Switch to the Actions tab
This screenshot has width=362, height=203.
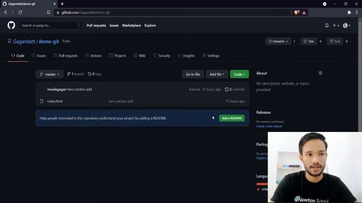pyautogui.click(x=93, y=56)
